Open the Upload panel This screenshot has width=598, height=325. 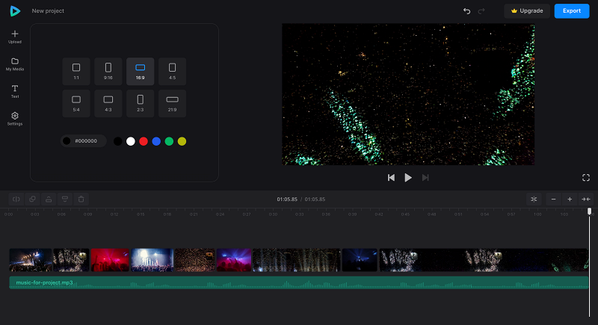(x=15, y=37)
